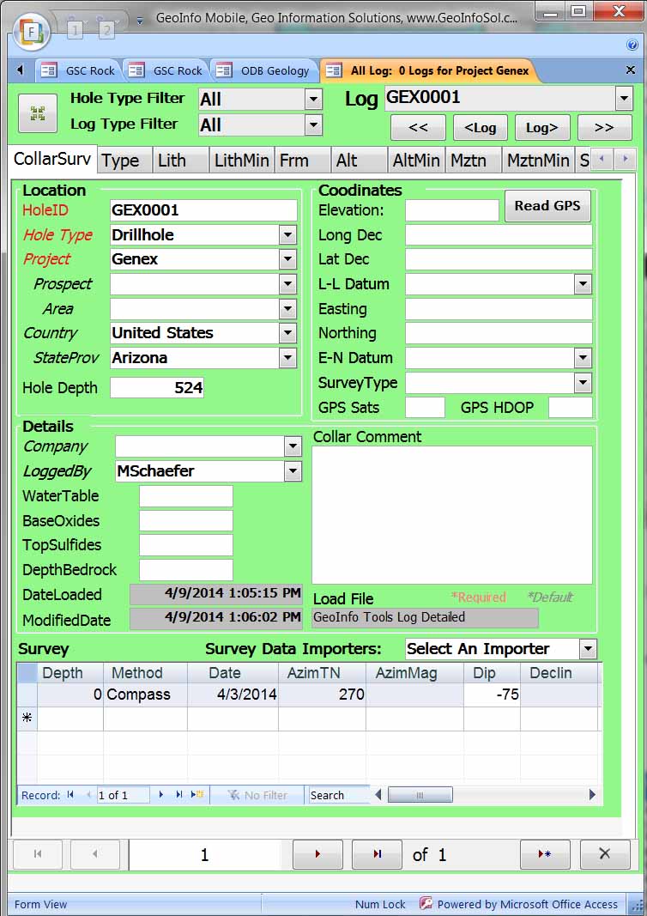Create new record with the star arrow button
The height and width of the screenshot is (916, 647).
tap(544, 854)
